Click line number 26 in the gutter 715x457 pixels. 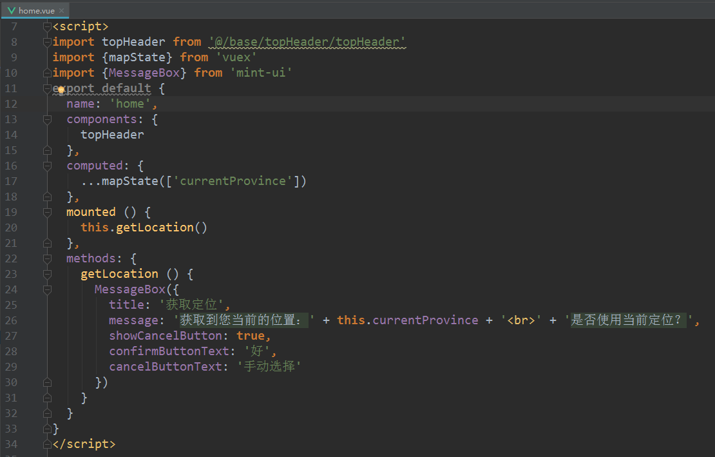click(x=11, y=320)
